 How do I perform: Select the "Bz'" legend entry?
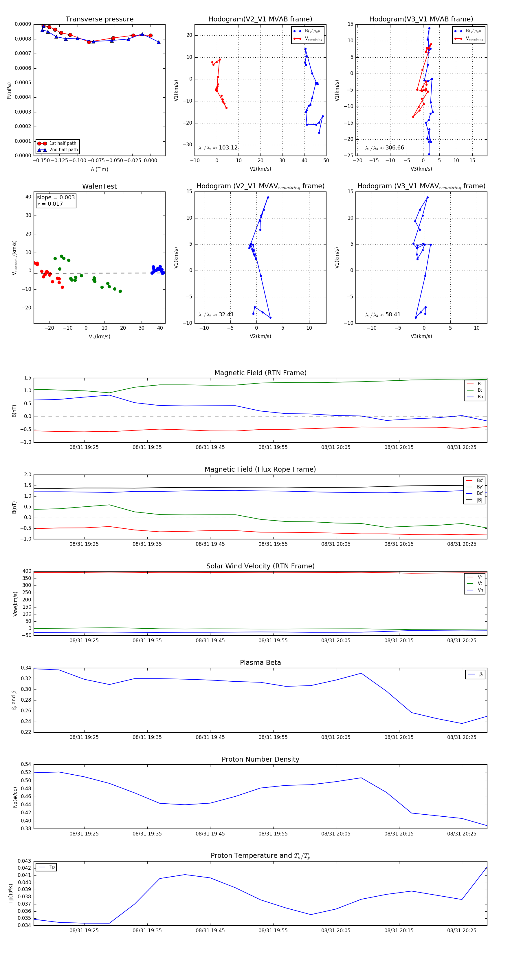point(474,493)
